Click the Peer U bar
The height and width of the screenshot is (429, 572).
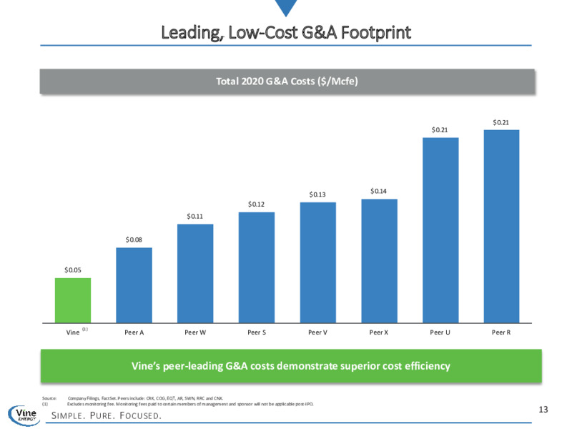[x=440, y=230]
